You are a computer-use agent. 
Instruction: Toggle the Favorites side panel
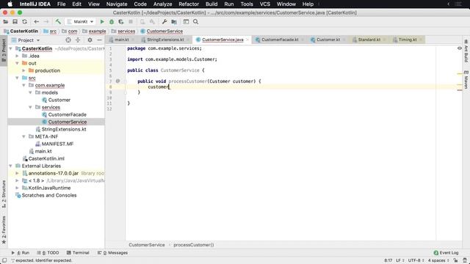click(x=4, y=230)
